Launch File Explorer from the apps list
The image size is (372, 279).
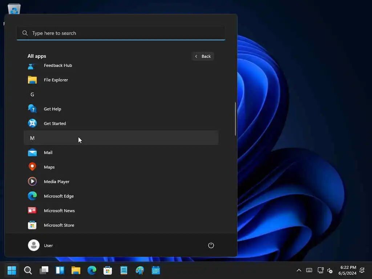[121, 80]
